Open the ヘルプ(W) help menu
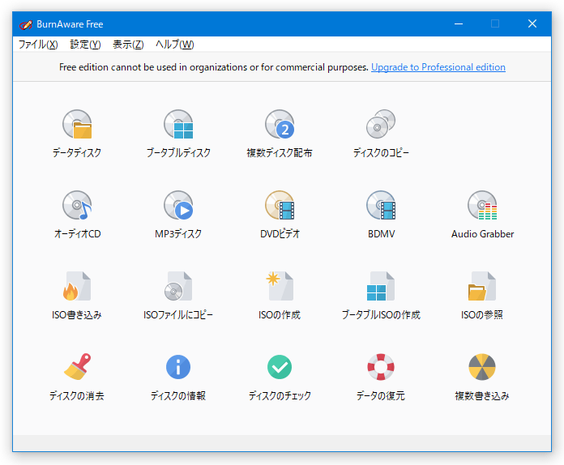Screen dimensions: 564x465 175,45
